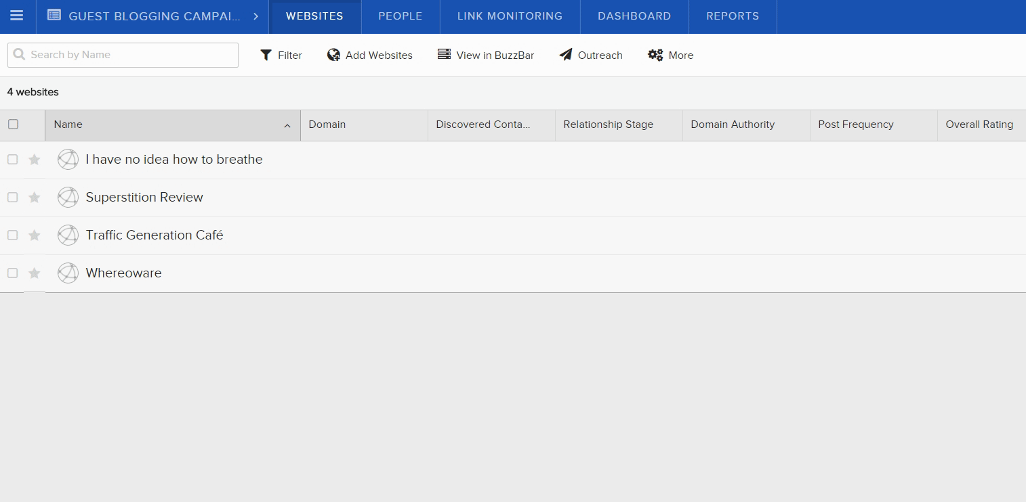Focus the Search by Name field
The width and height of the screenshot is (1026, 502).
coord(129,55)
